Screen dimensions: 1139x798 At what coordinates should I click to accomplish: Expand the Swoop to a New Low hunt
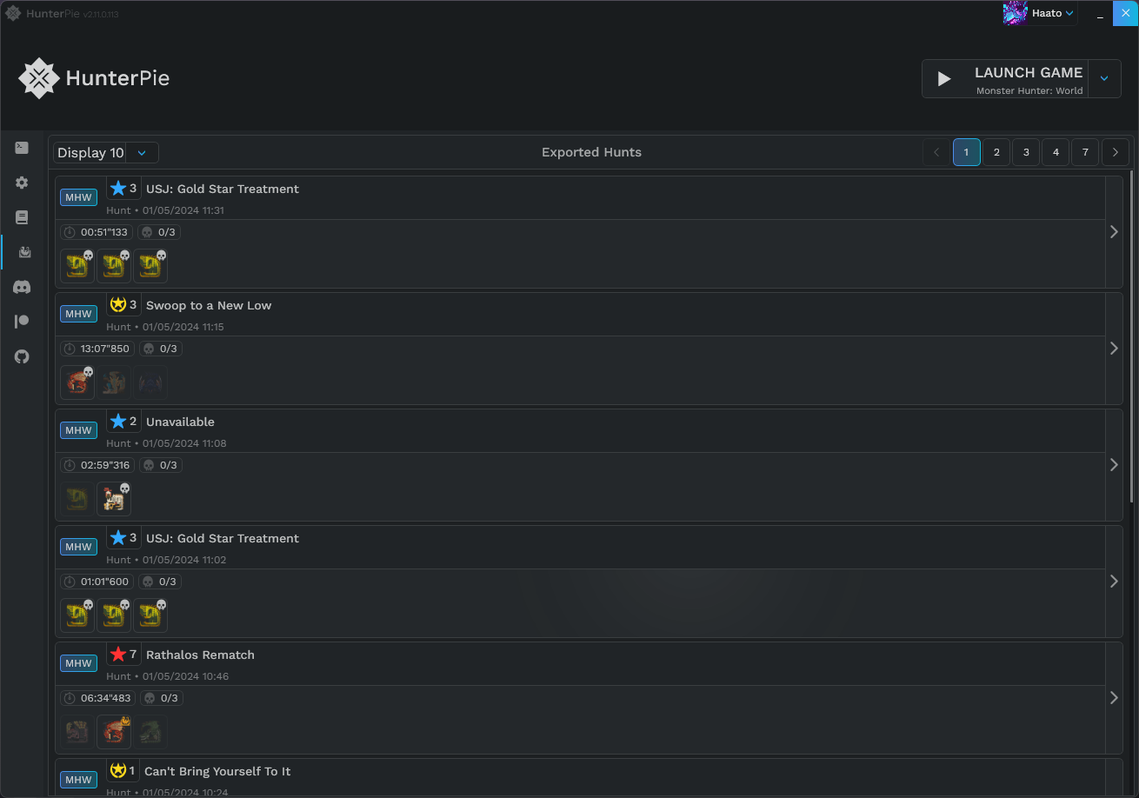point(1114,348)
